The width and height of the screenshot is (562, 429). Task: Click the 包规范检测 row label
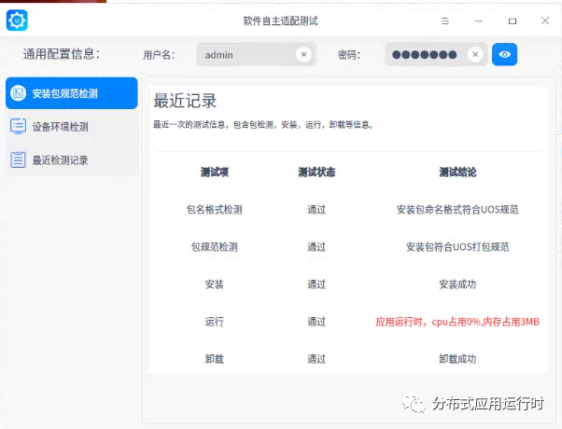pos(215,247)
